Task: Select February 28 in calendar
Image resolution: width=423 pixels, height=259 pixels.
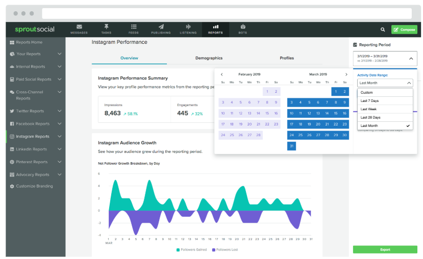Action: [258, 135]
